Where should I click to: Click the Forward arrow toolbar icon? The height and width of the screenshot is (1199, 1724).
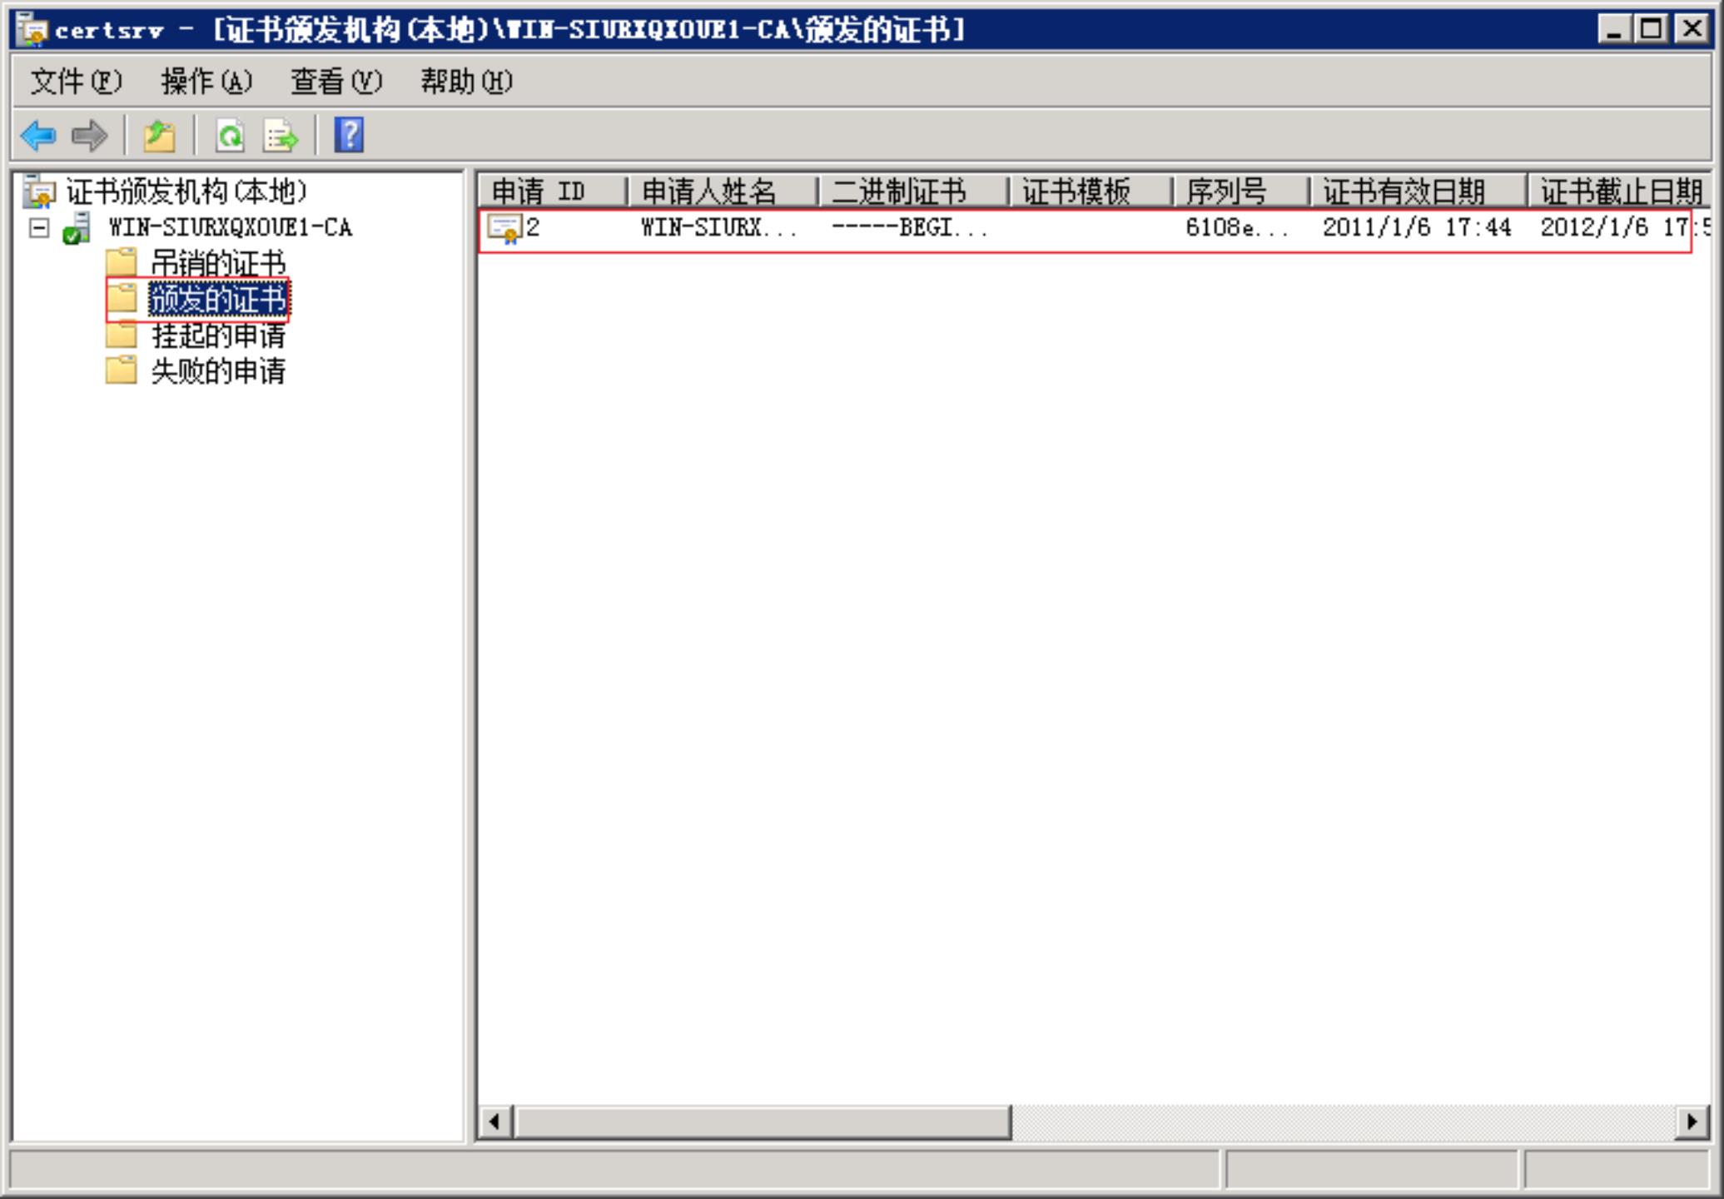[x=90, y=135]
